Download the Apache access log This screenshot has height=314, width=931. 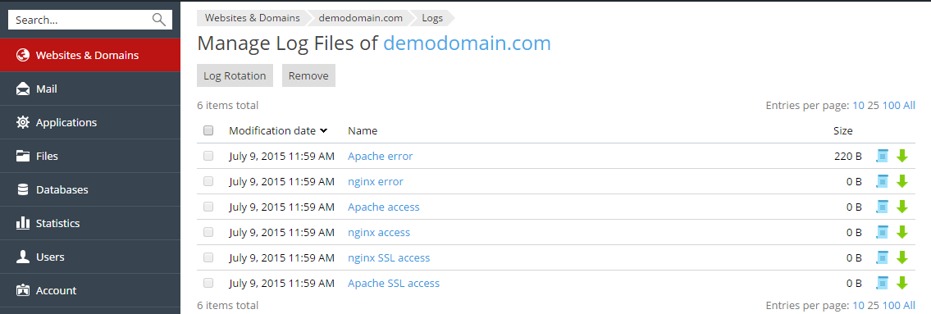click(902, 207)
